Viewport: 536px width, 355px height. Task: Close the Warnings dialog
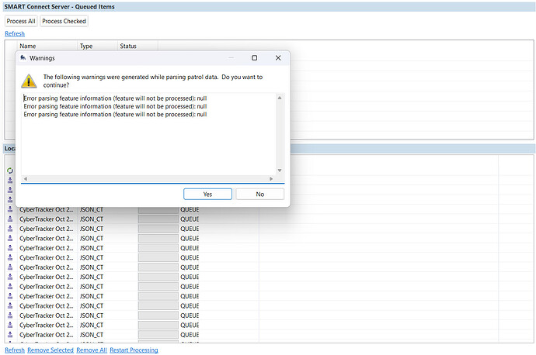point(278,58)
